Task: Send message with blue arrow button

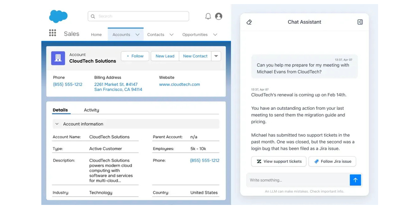Action: 355,180
